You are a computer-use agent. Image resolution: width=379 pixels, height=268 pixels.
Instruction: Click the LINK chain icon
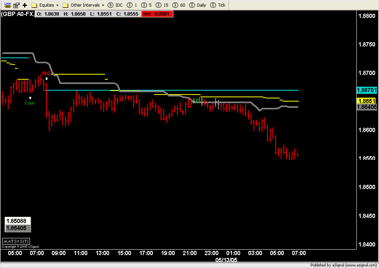pyautogui.click(x=8, y=5)
